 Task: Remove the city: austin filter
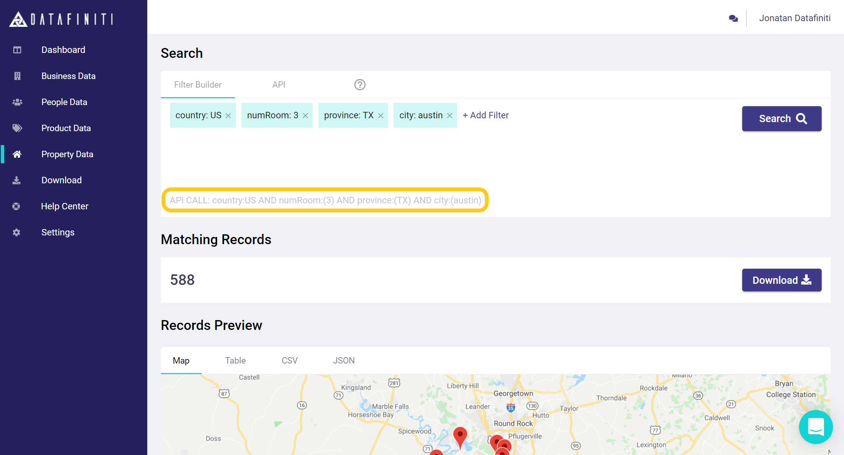[450, 116]
